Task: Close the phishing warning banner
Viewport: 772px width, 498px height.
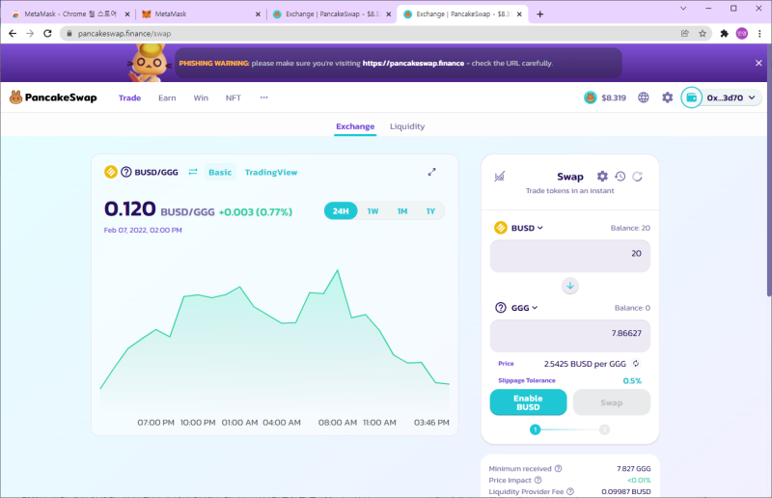Action: click(758, 63)
